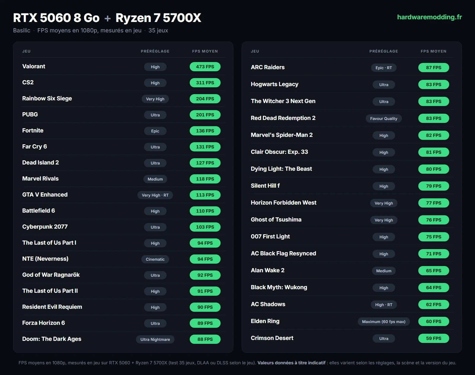Select Far Cry 6 title
Viewport: 475px width, 375px height.
34,147
